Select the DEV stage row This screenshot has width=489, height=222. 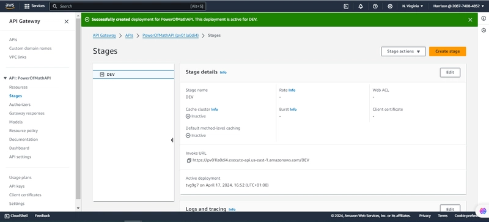point(133,75)
